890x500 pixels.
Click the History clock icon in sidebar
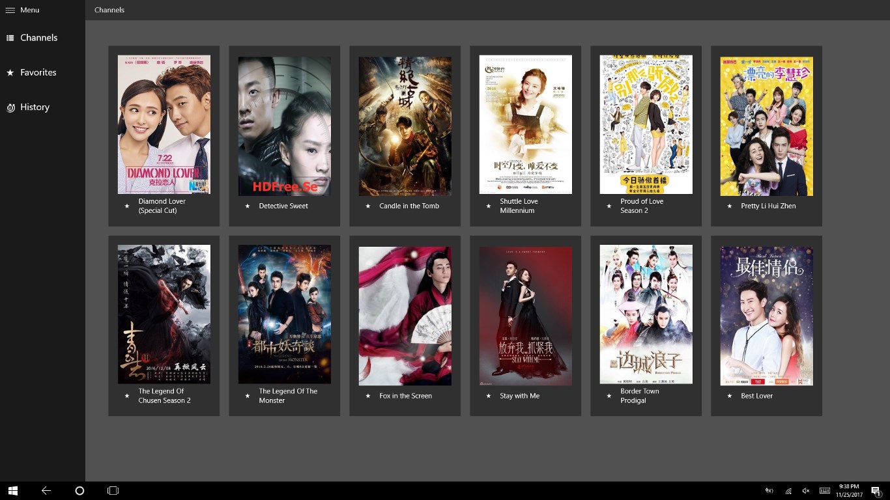click(x=10, y=107)
